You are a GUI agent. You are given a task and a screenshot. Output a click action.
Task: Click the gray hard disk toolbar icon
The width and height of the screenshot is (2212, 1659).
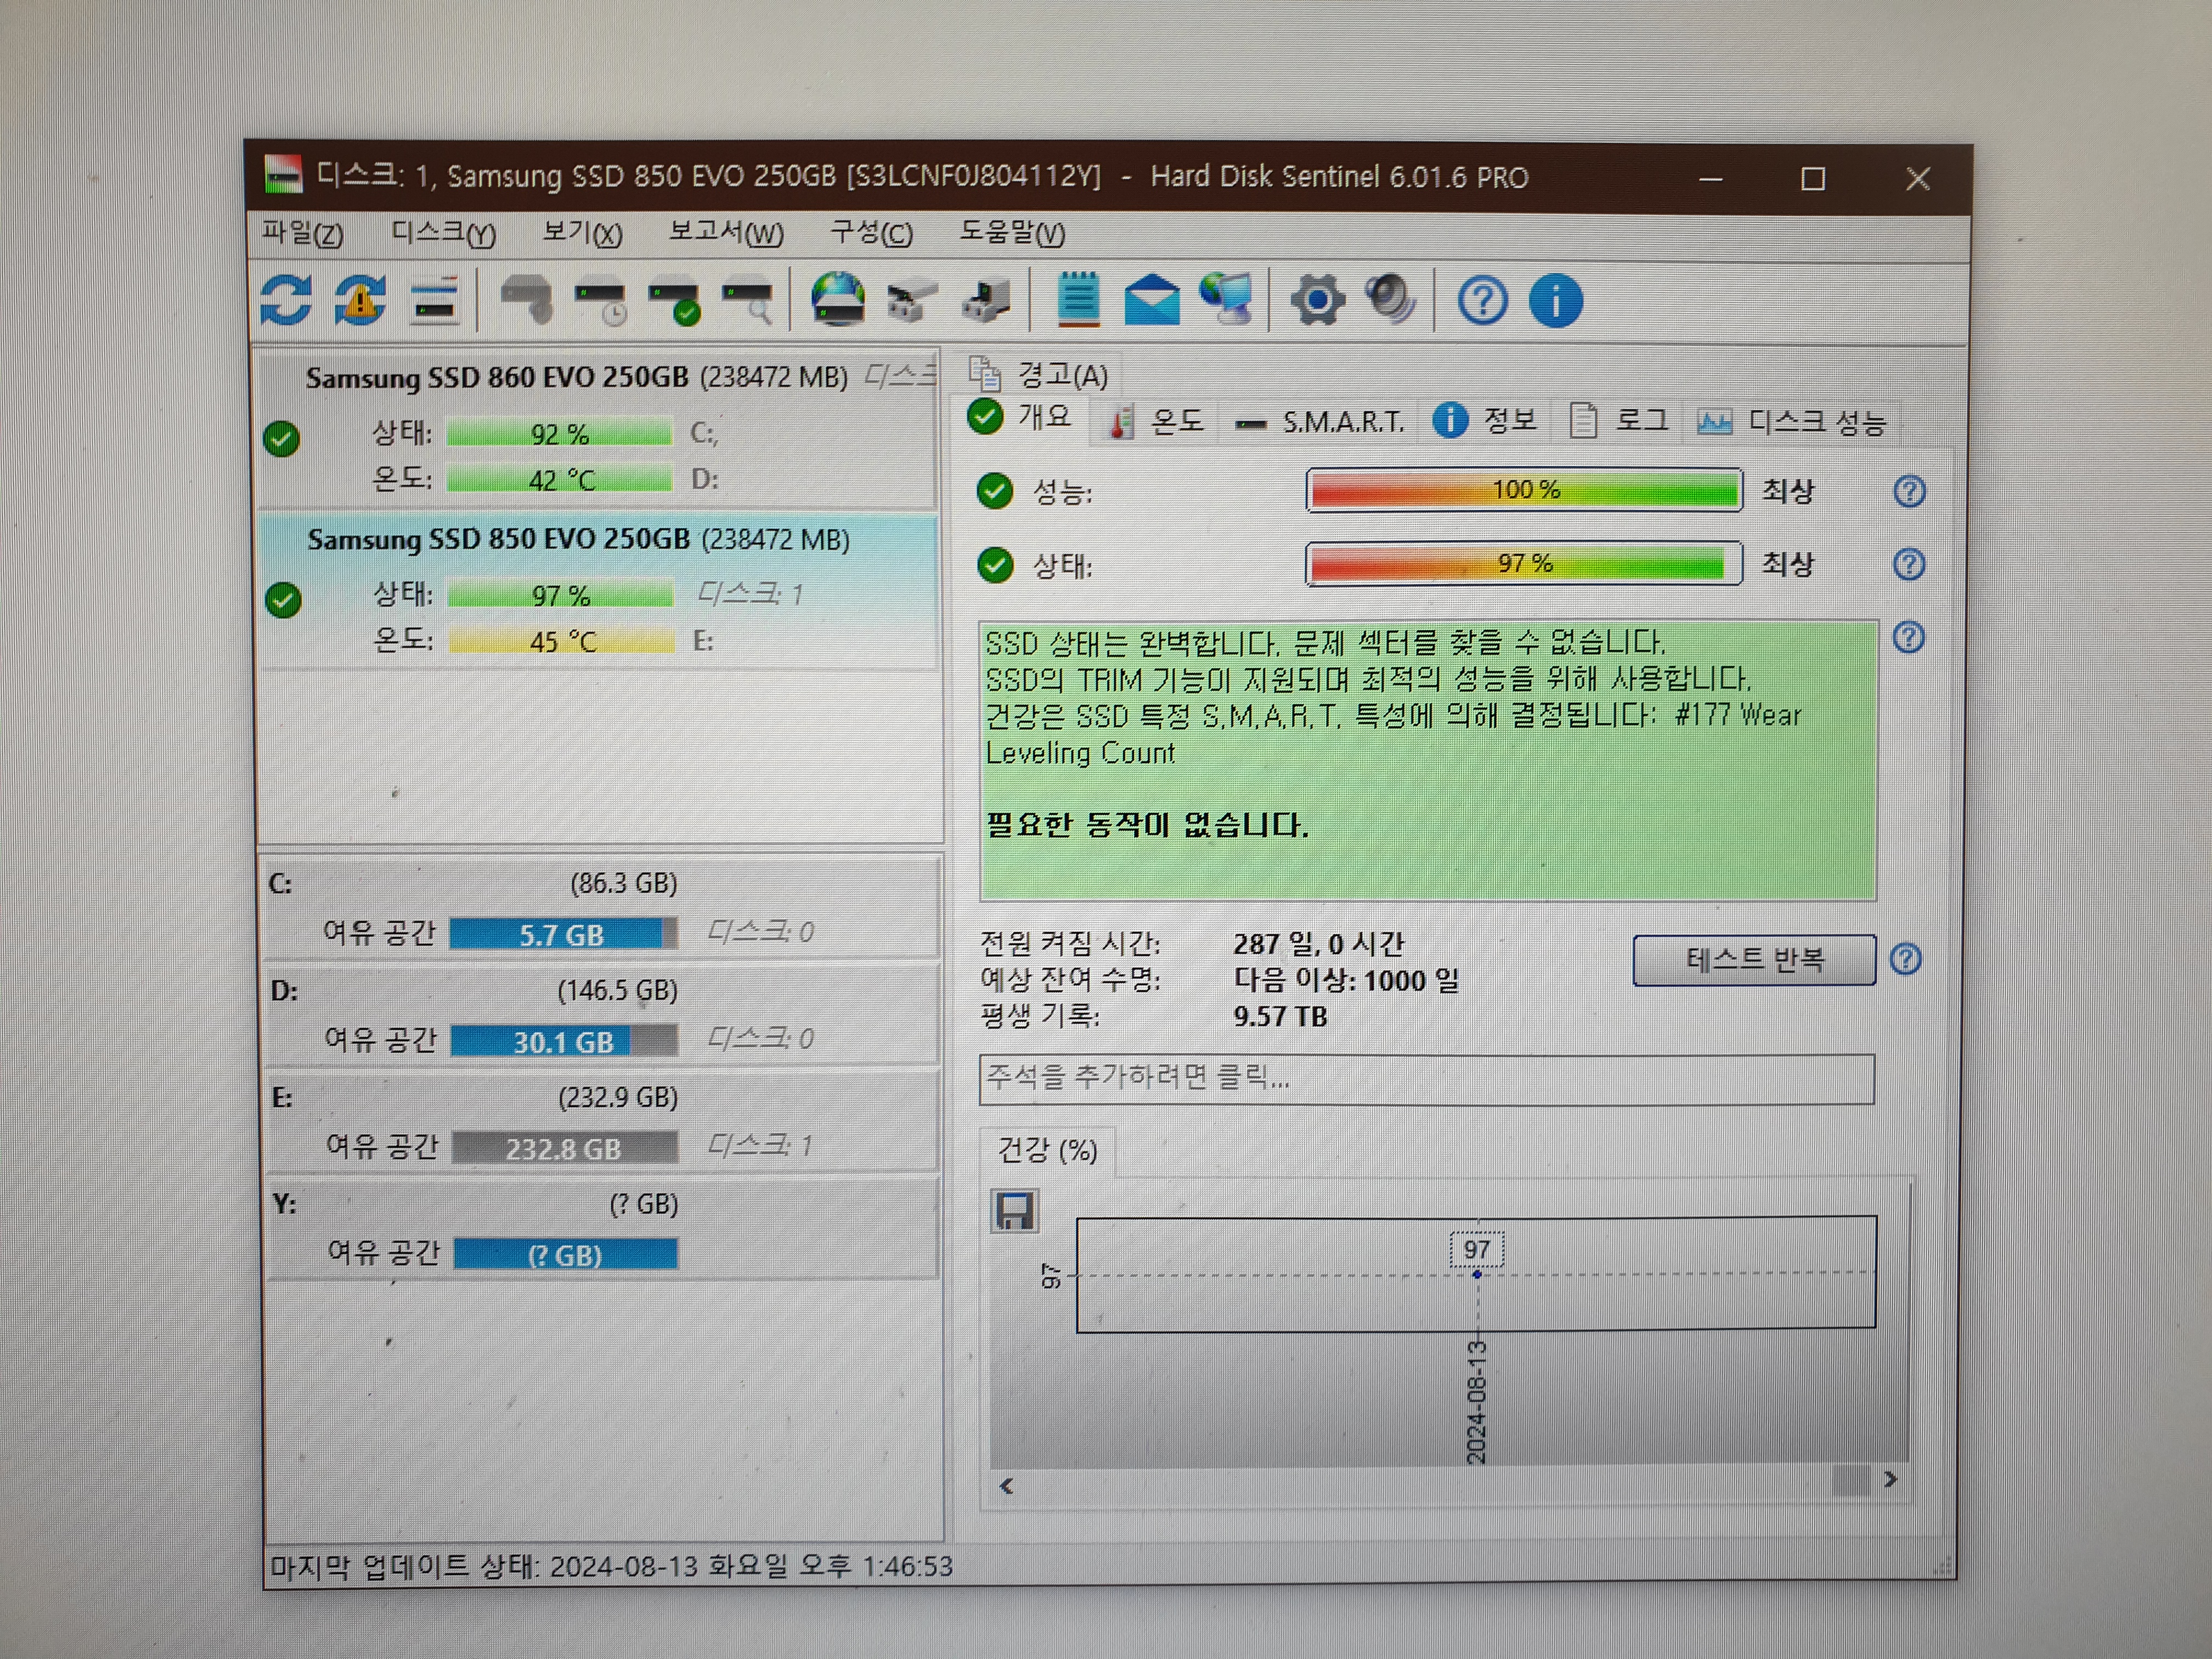click(527, 300)
